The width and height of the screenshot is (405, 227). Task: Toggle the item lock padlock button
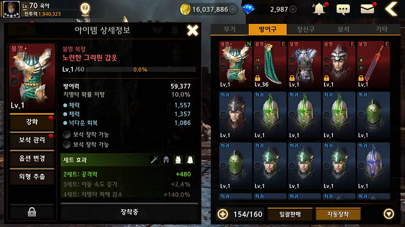tap(32, 212)
